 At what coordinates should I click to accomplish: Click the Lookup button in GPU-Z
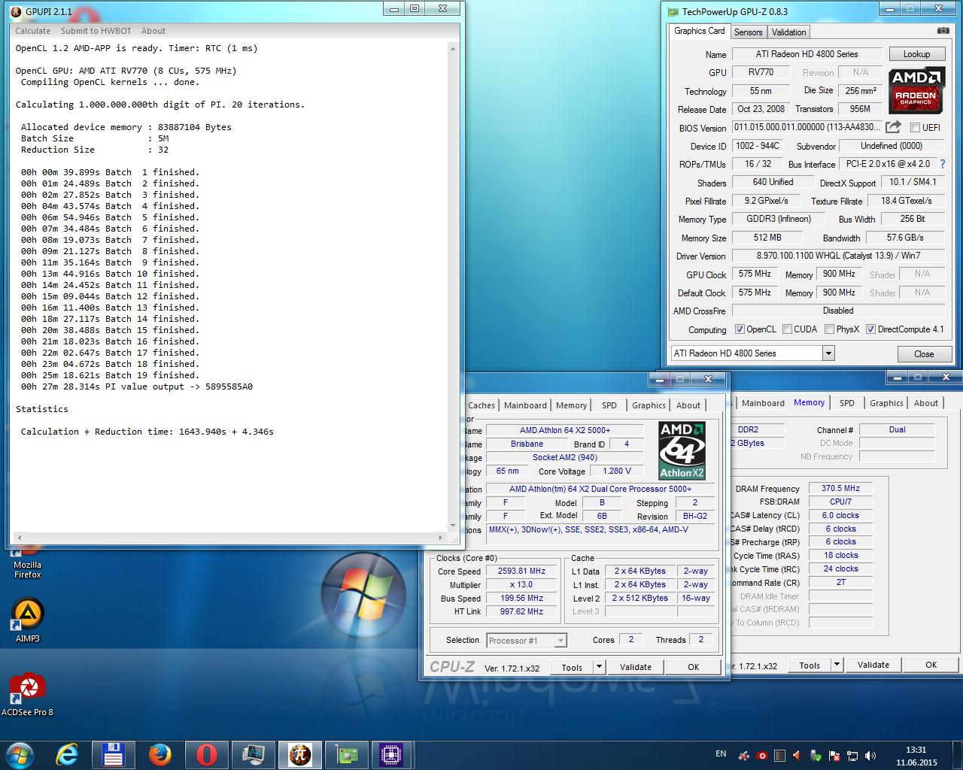916,54
